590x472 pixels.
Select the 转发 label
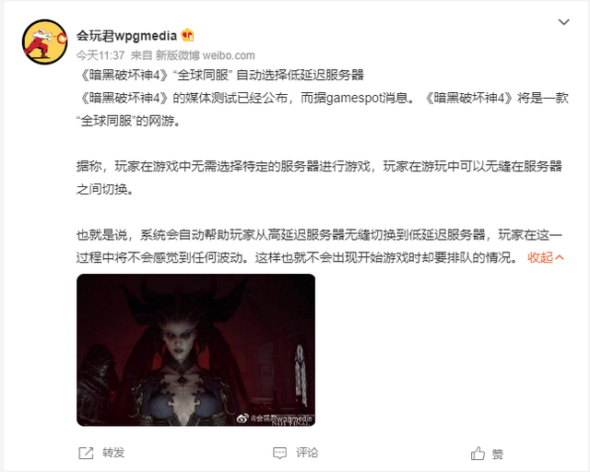click(x=113, y=453)
